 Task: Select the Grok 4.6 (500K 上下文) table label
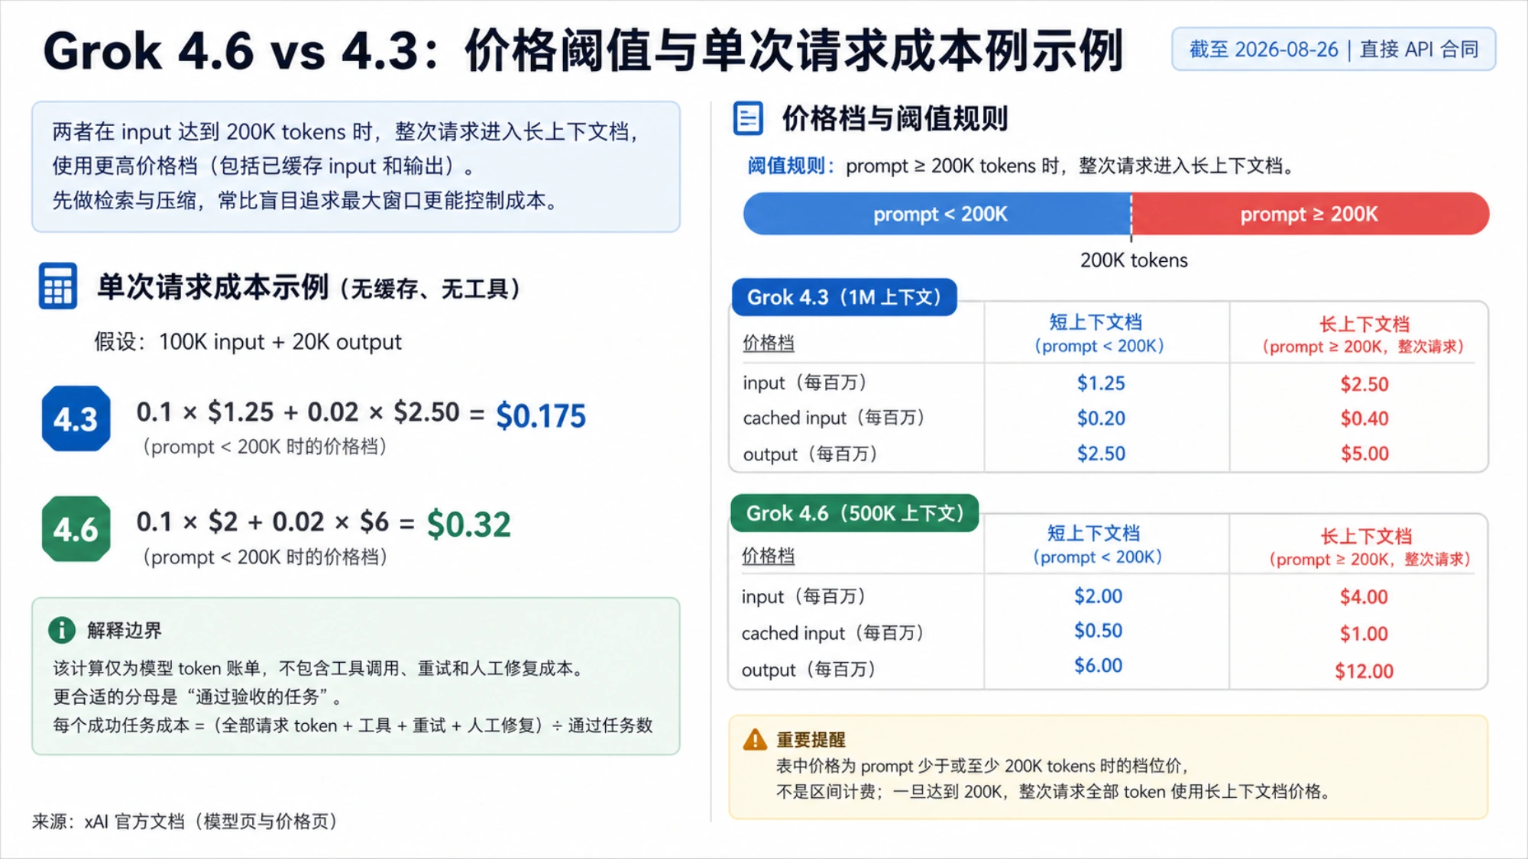point(855,513)
